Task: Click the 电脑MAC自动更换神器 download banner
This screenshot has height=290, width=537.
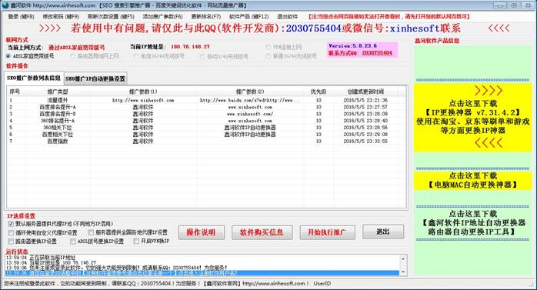Action: pyautogui.click(x=472, y=181)
